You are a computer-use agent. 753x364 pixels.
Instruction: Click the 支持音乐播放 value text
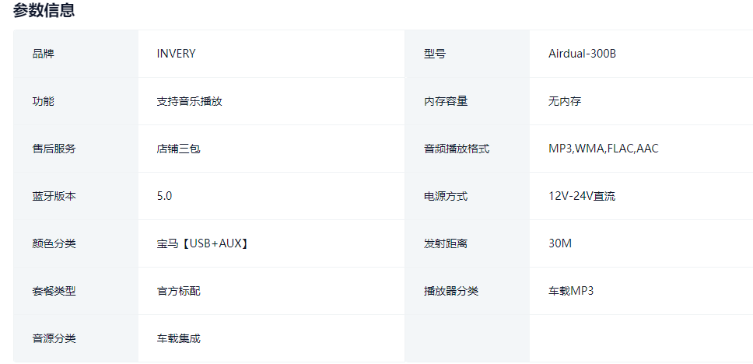click(x=190, y=101)
